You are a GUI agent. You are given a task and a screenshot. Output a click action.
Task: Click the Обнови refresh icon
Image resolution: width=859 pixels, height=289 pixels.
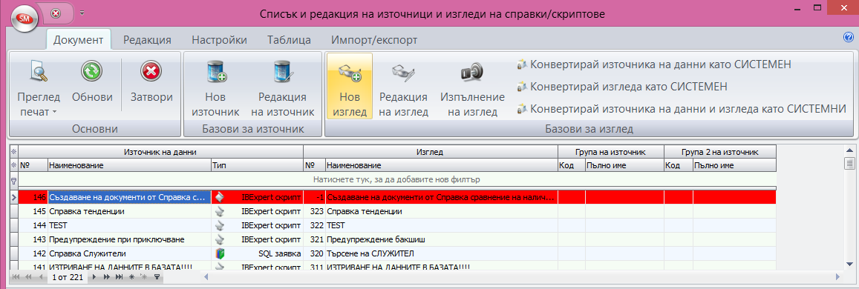[92, 71]
